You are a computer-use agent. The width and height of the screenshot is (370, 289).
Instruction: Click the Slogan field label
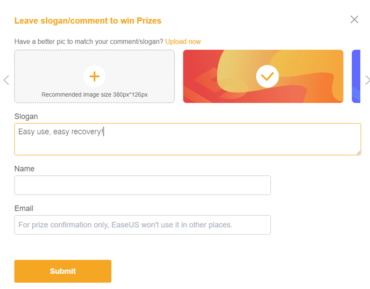[26, 117]
